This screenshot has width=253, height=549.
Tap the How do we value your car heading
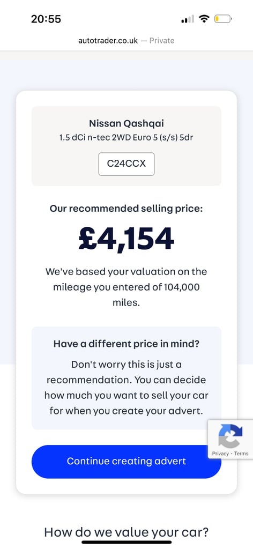pyautogui.click(x=126, y=532)
